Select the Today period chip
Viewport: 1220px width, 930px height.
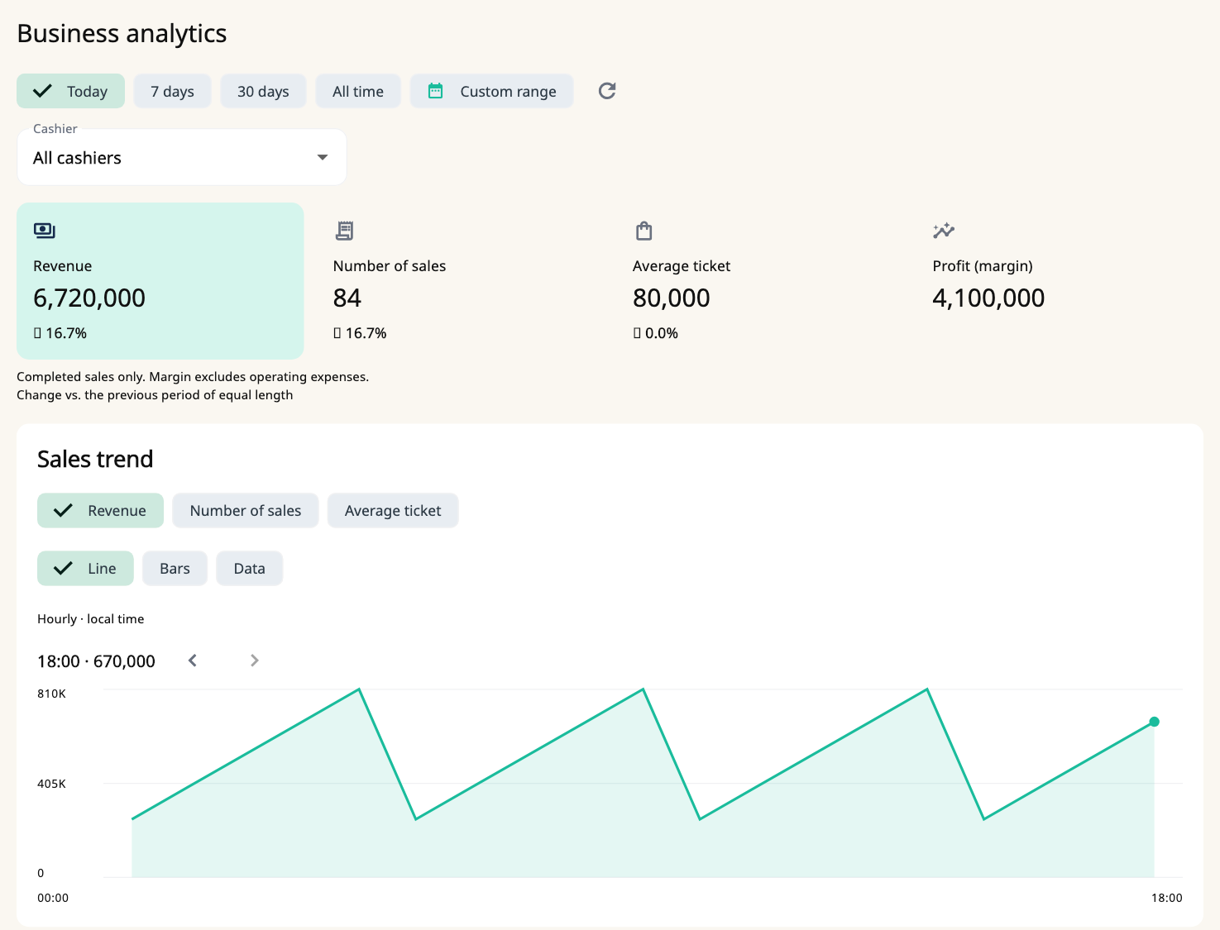(x=70, y=91)
